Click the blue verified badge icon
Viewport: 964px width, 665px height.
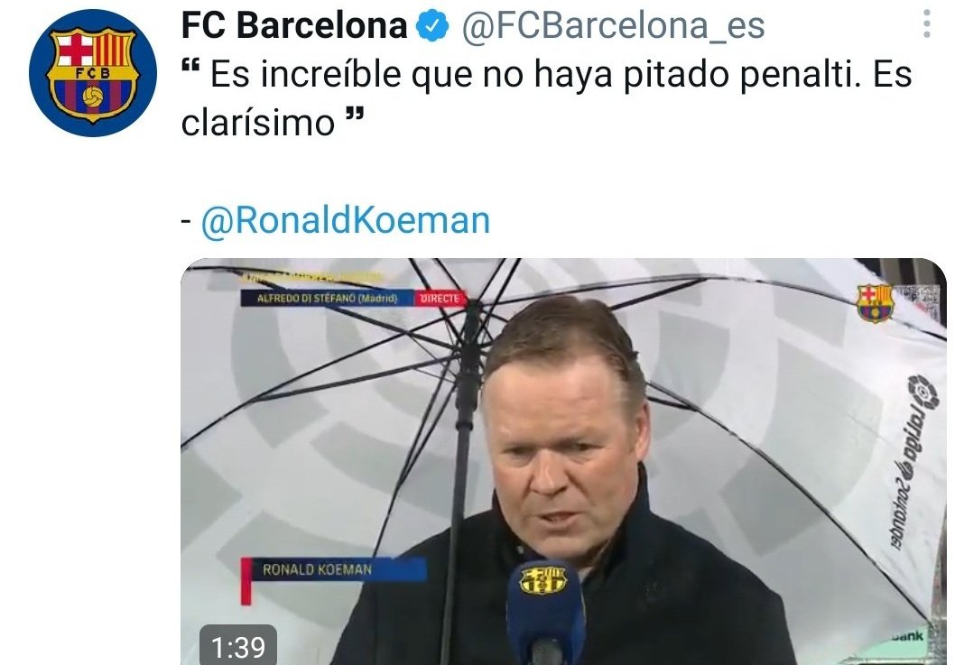click(x=433, y=26)
